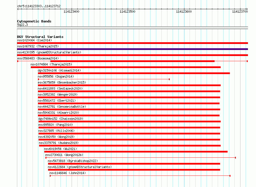
Task: Click the Cytogenetic Bands track title
Action: [x=34, y=21]
